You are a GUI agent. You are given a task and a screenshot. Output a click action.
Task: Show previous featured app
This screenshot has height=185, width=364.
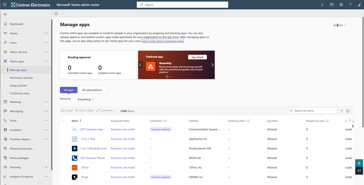[x=140, y=65]
